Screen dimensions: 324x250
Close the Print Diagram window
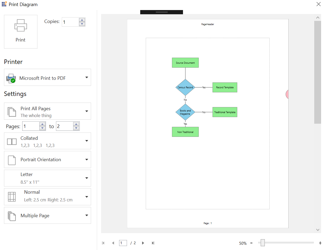318,4
